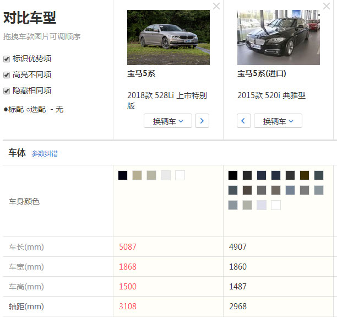
Task: Click the 车高 value 1487
Action: [238, 287]
